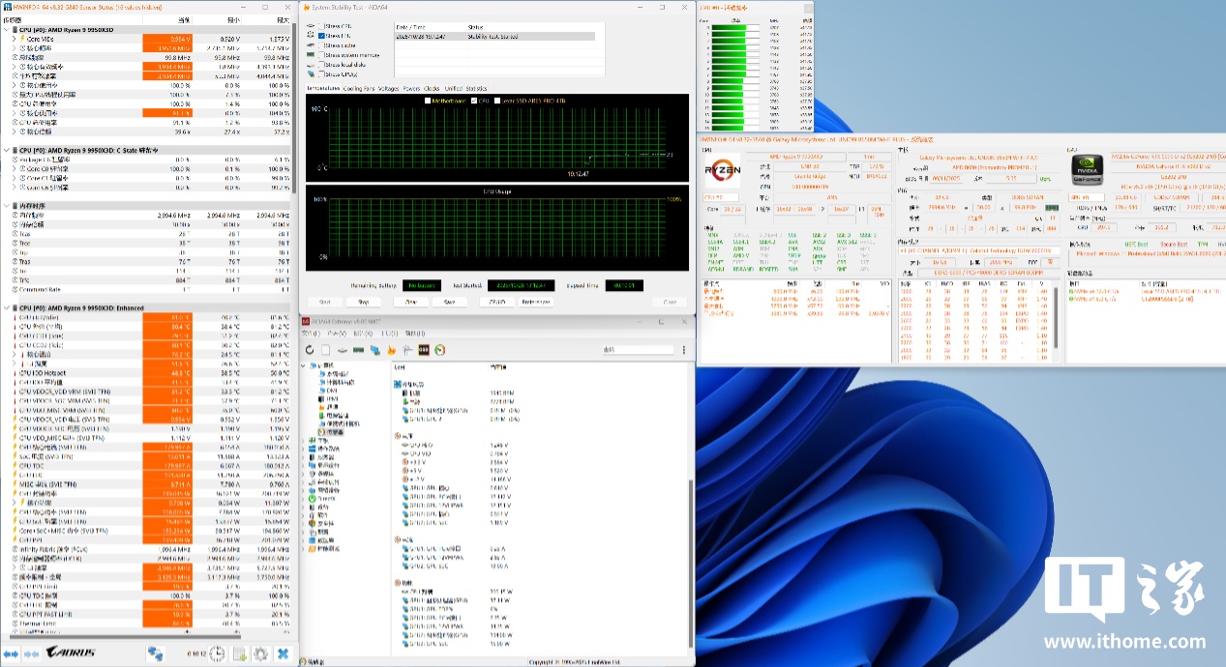
Task: Click the AIDA64 search input field
Action: click(x=637, y=350)
